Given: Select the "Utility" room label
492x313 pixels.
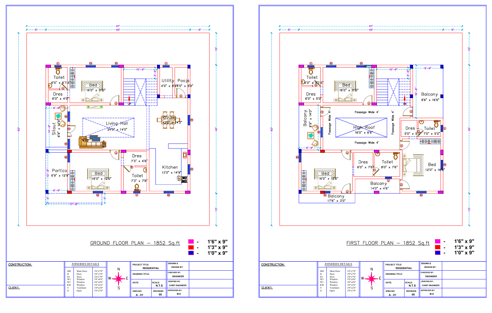Looking at the screenshot, I should [x=168, y=81].
